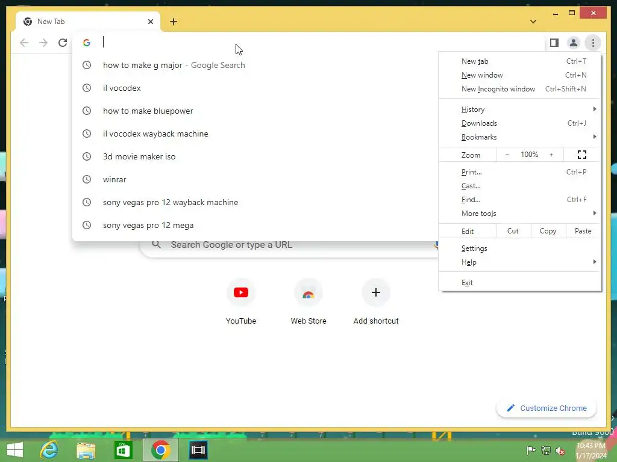The image size is (617, 462).
Task: Expand the History submenu
Action: click(520, 109)
